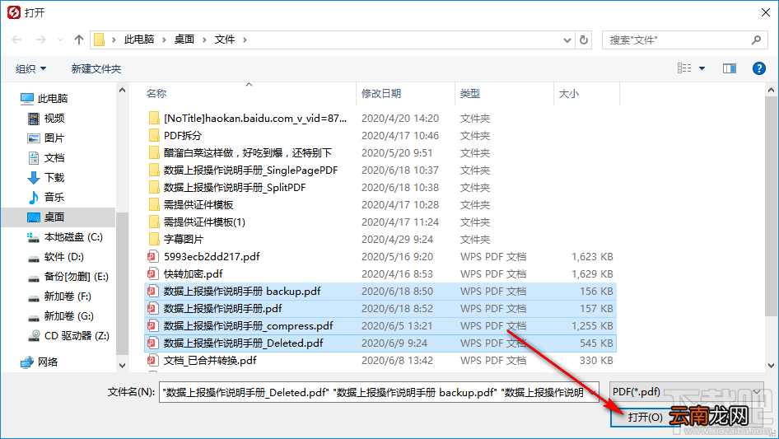779x439 pixels.
Task: Open 新加卷 (F:) drive
Action: pos(59,297)
